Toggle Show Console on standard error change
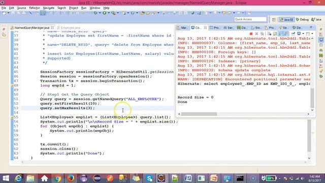The width and height of the screenshot is (325, 183). [286, 34]
